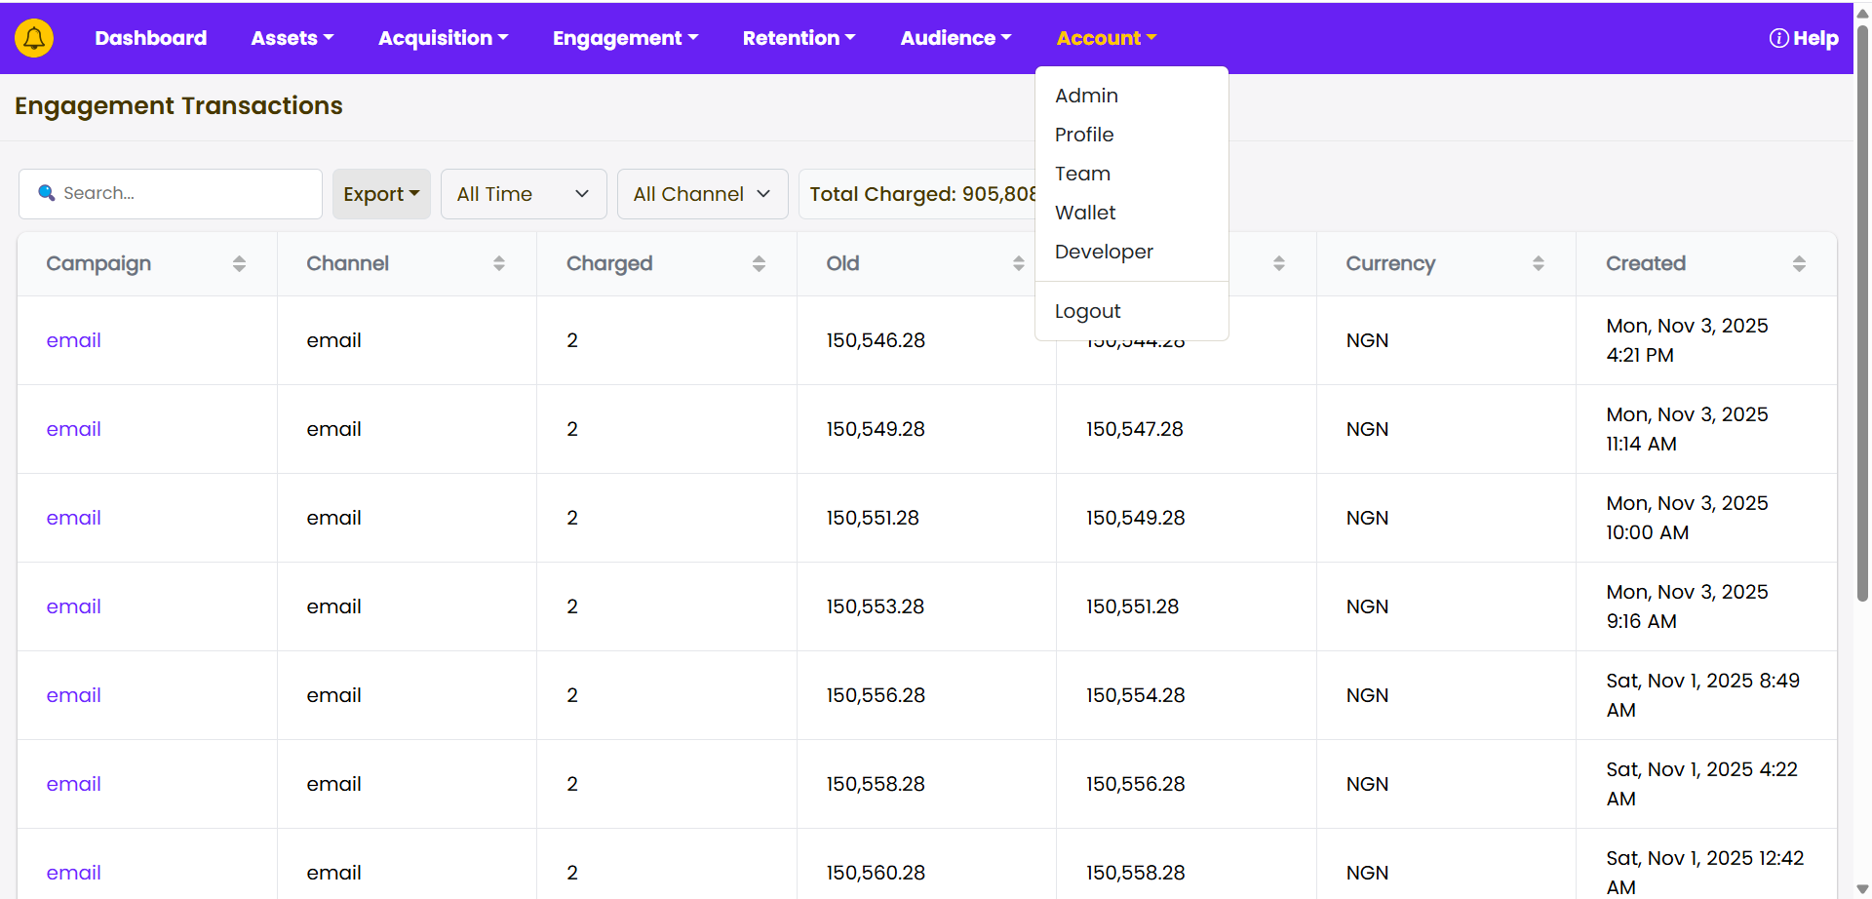Select Logout from Account menu
1872x899 pixels.
[1087, 311]
